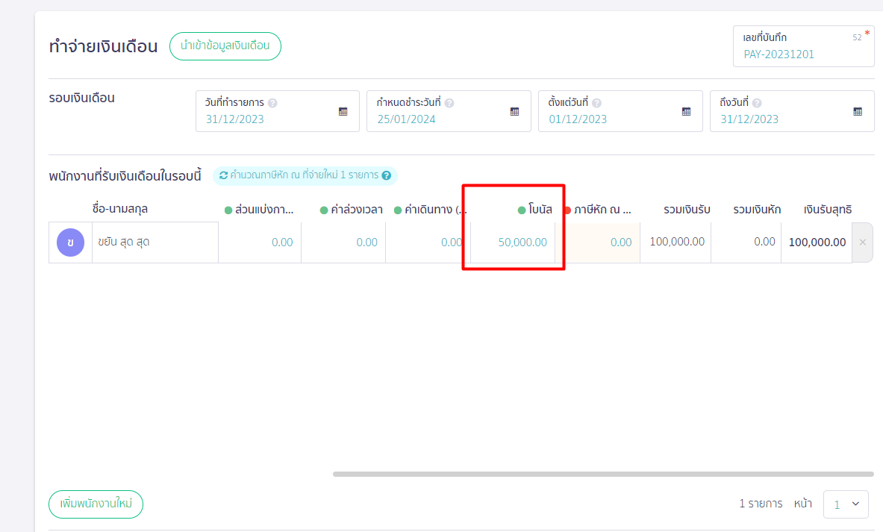Edit the net pay 100,000.00 field
883x532 pixels.
(817, 242)
